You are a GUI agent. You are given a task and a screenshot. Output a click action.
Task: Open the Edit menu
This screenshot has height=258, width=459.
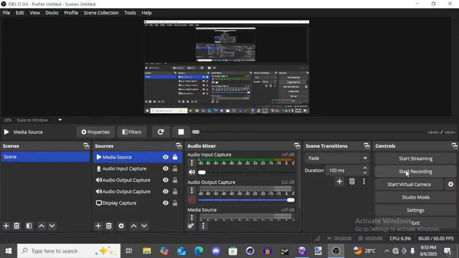click(x=20, y=13)
